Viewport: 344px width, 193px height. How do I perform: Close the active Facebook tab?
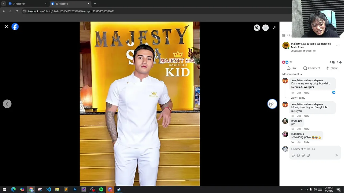[88, 4]
